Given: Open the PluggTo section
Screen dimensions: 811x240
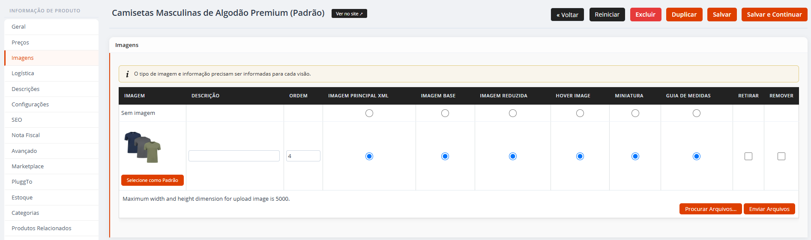Looking at the screenshot, I should point(51,181).
